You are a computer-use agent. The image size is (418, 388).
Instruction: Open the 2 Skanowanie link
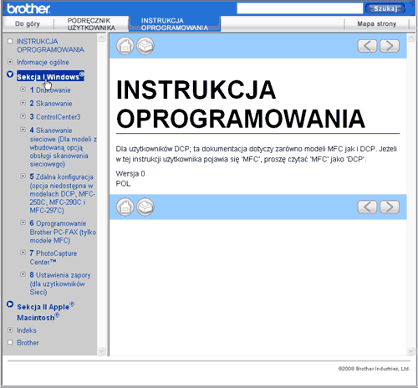(x=51, y=104)
